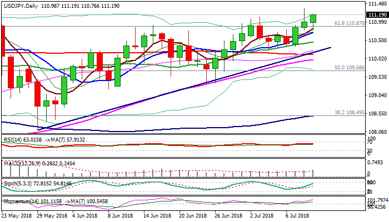Click the 108.060 price axis value
Image resolution: width=389 pixels, height=222 pixels.
[377, 132]
